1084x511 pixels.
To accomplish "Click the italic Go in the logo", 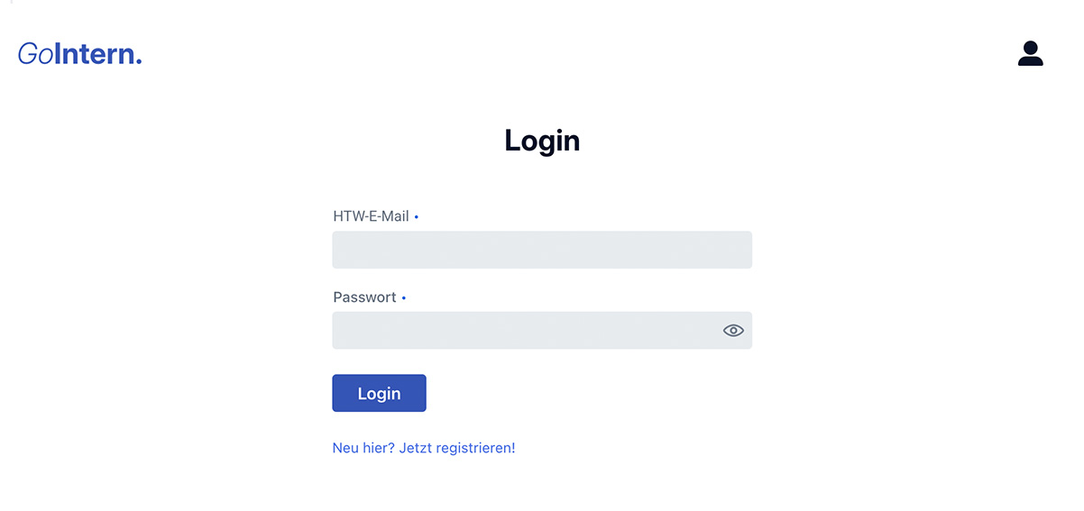I will [35, 55].
